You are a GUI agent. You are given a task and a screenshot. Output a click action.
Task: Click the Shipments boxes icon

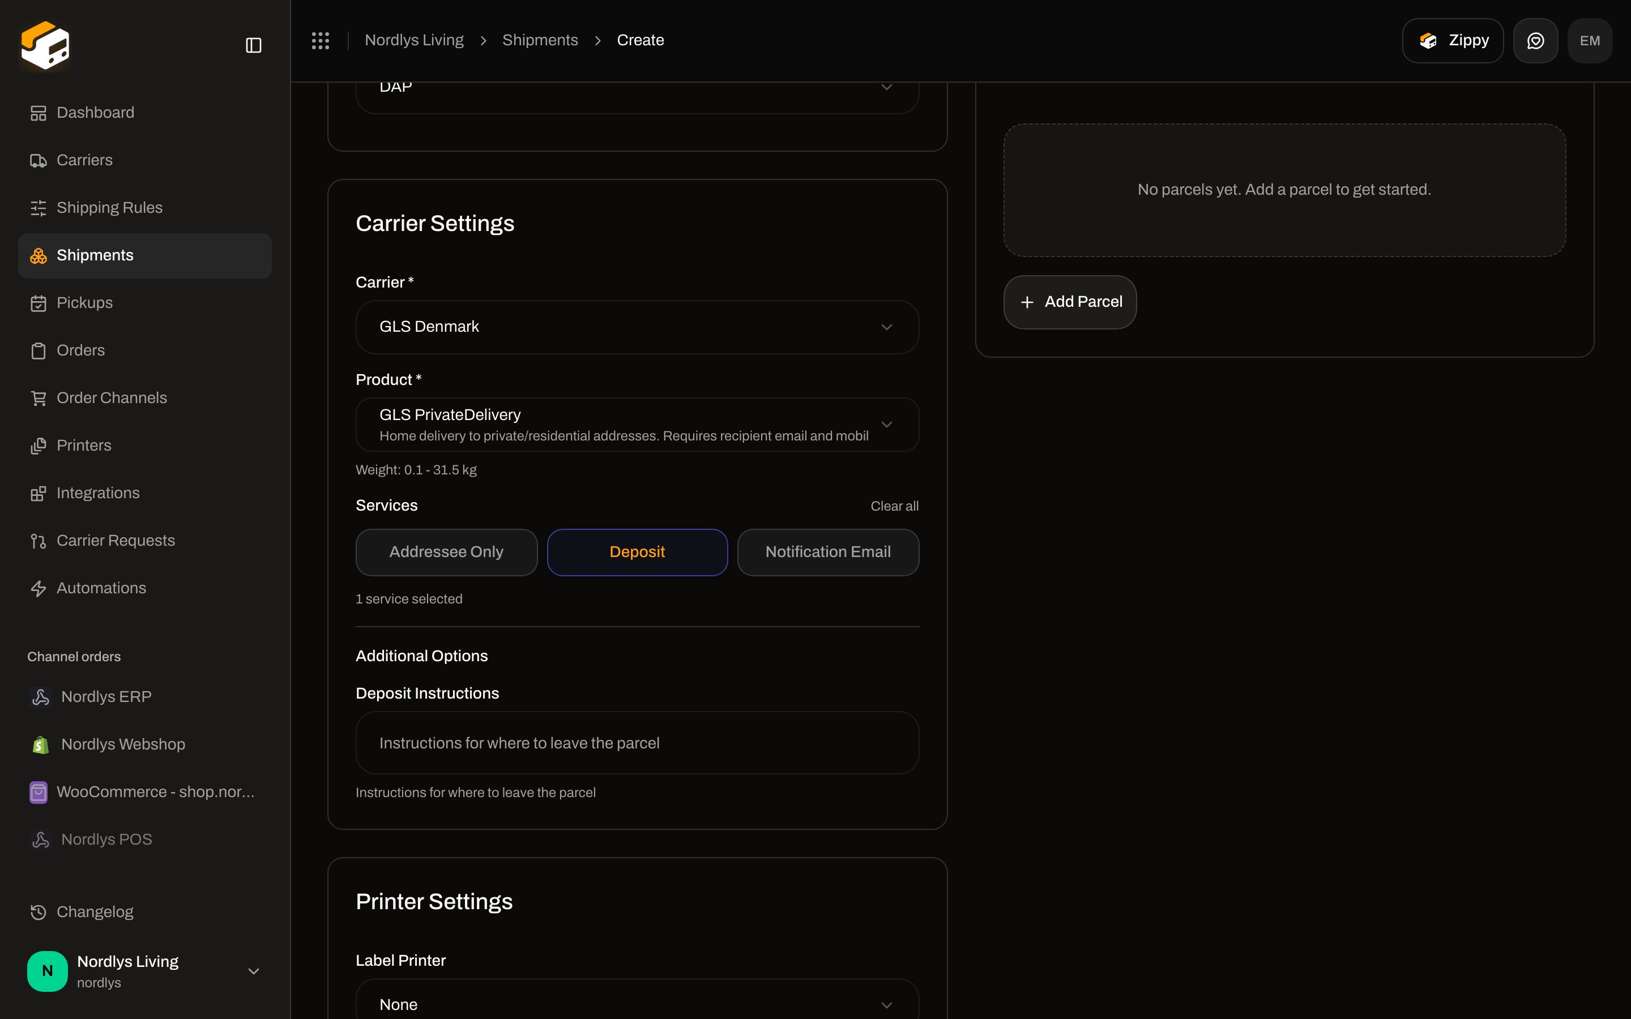click(x=39, y=255)
